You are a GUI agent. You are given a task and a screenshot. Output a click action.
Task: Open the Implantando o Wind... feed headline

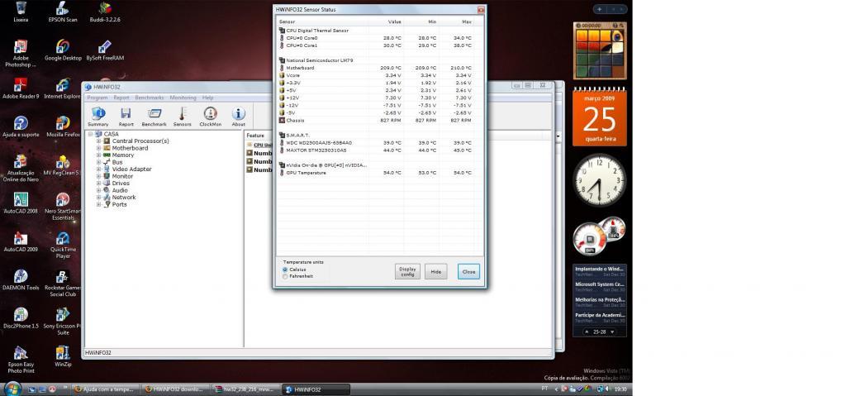600,270
